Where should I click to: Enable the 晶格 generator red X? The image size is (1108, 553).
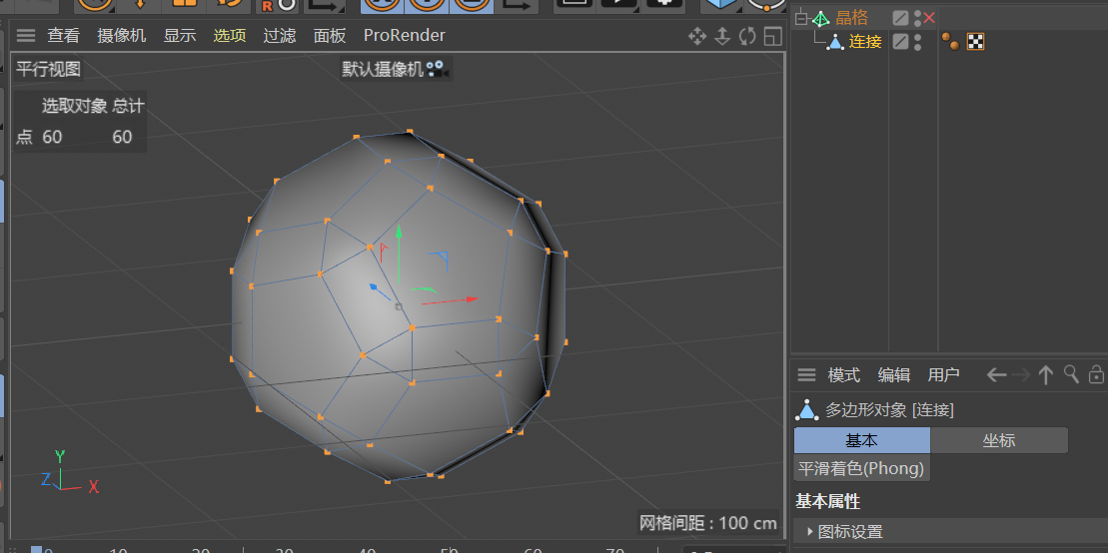(929, 18)
